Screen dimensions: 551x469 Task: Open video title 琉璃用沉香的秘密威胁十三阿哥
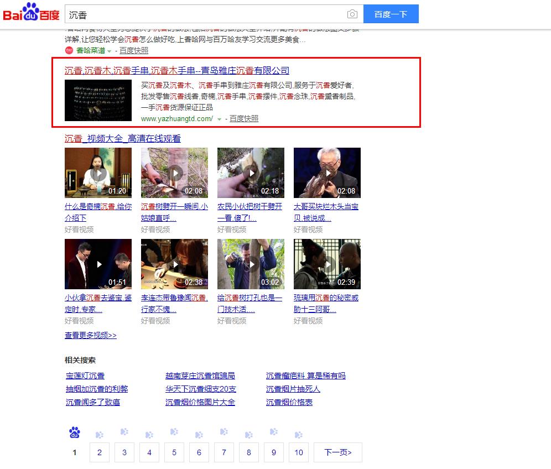pos(326,304)
